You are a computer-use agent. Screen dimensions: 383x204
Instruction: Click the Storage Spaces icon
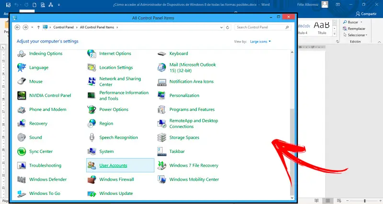tap(162, 138)
